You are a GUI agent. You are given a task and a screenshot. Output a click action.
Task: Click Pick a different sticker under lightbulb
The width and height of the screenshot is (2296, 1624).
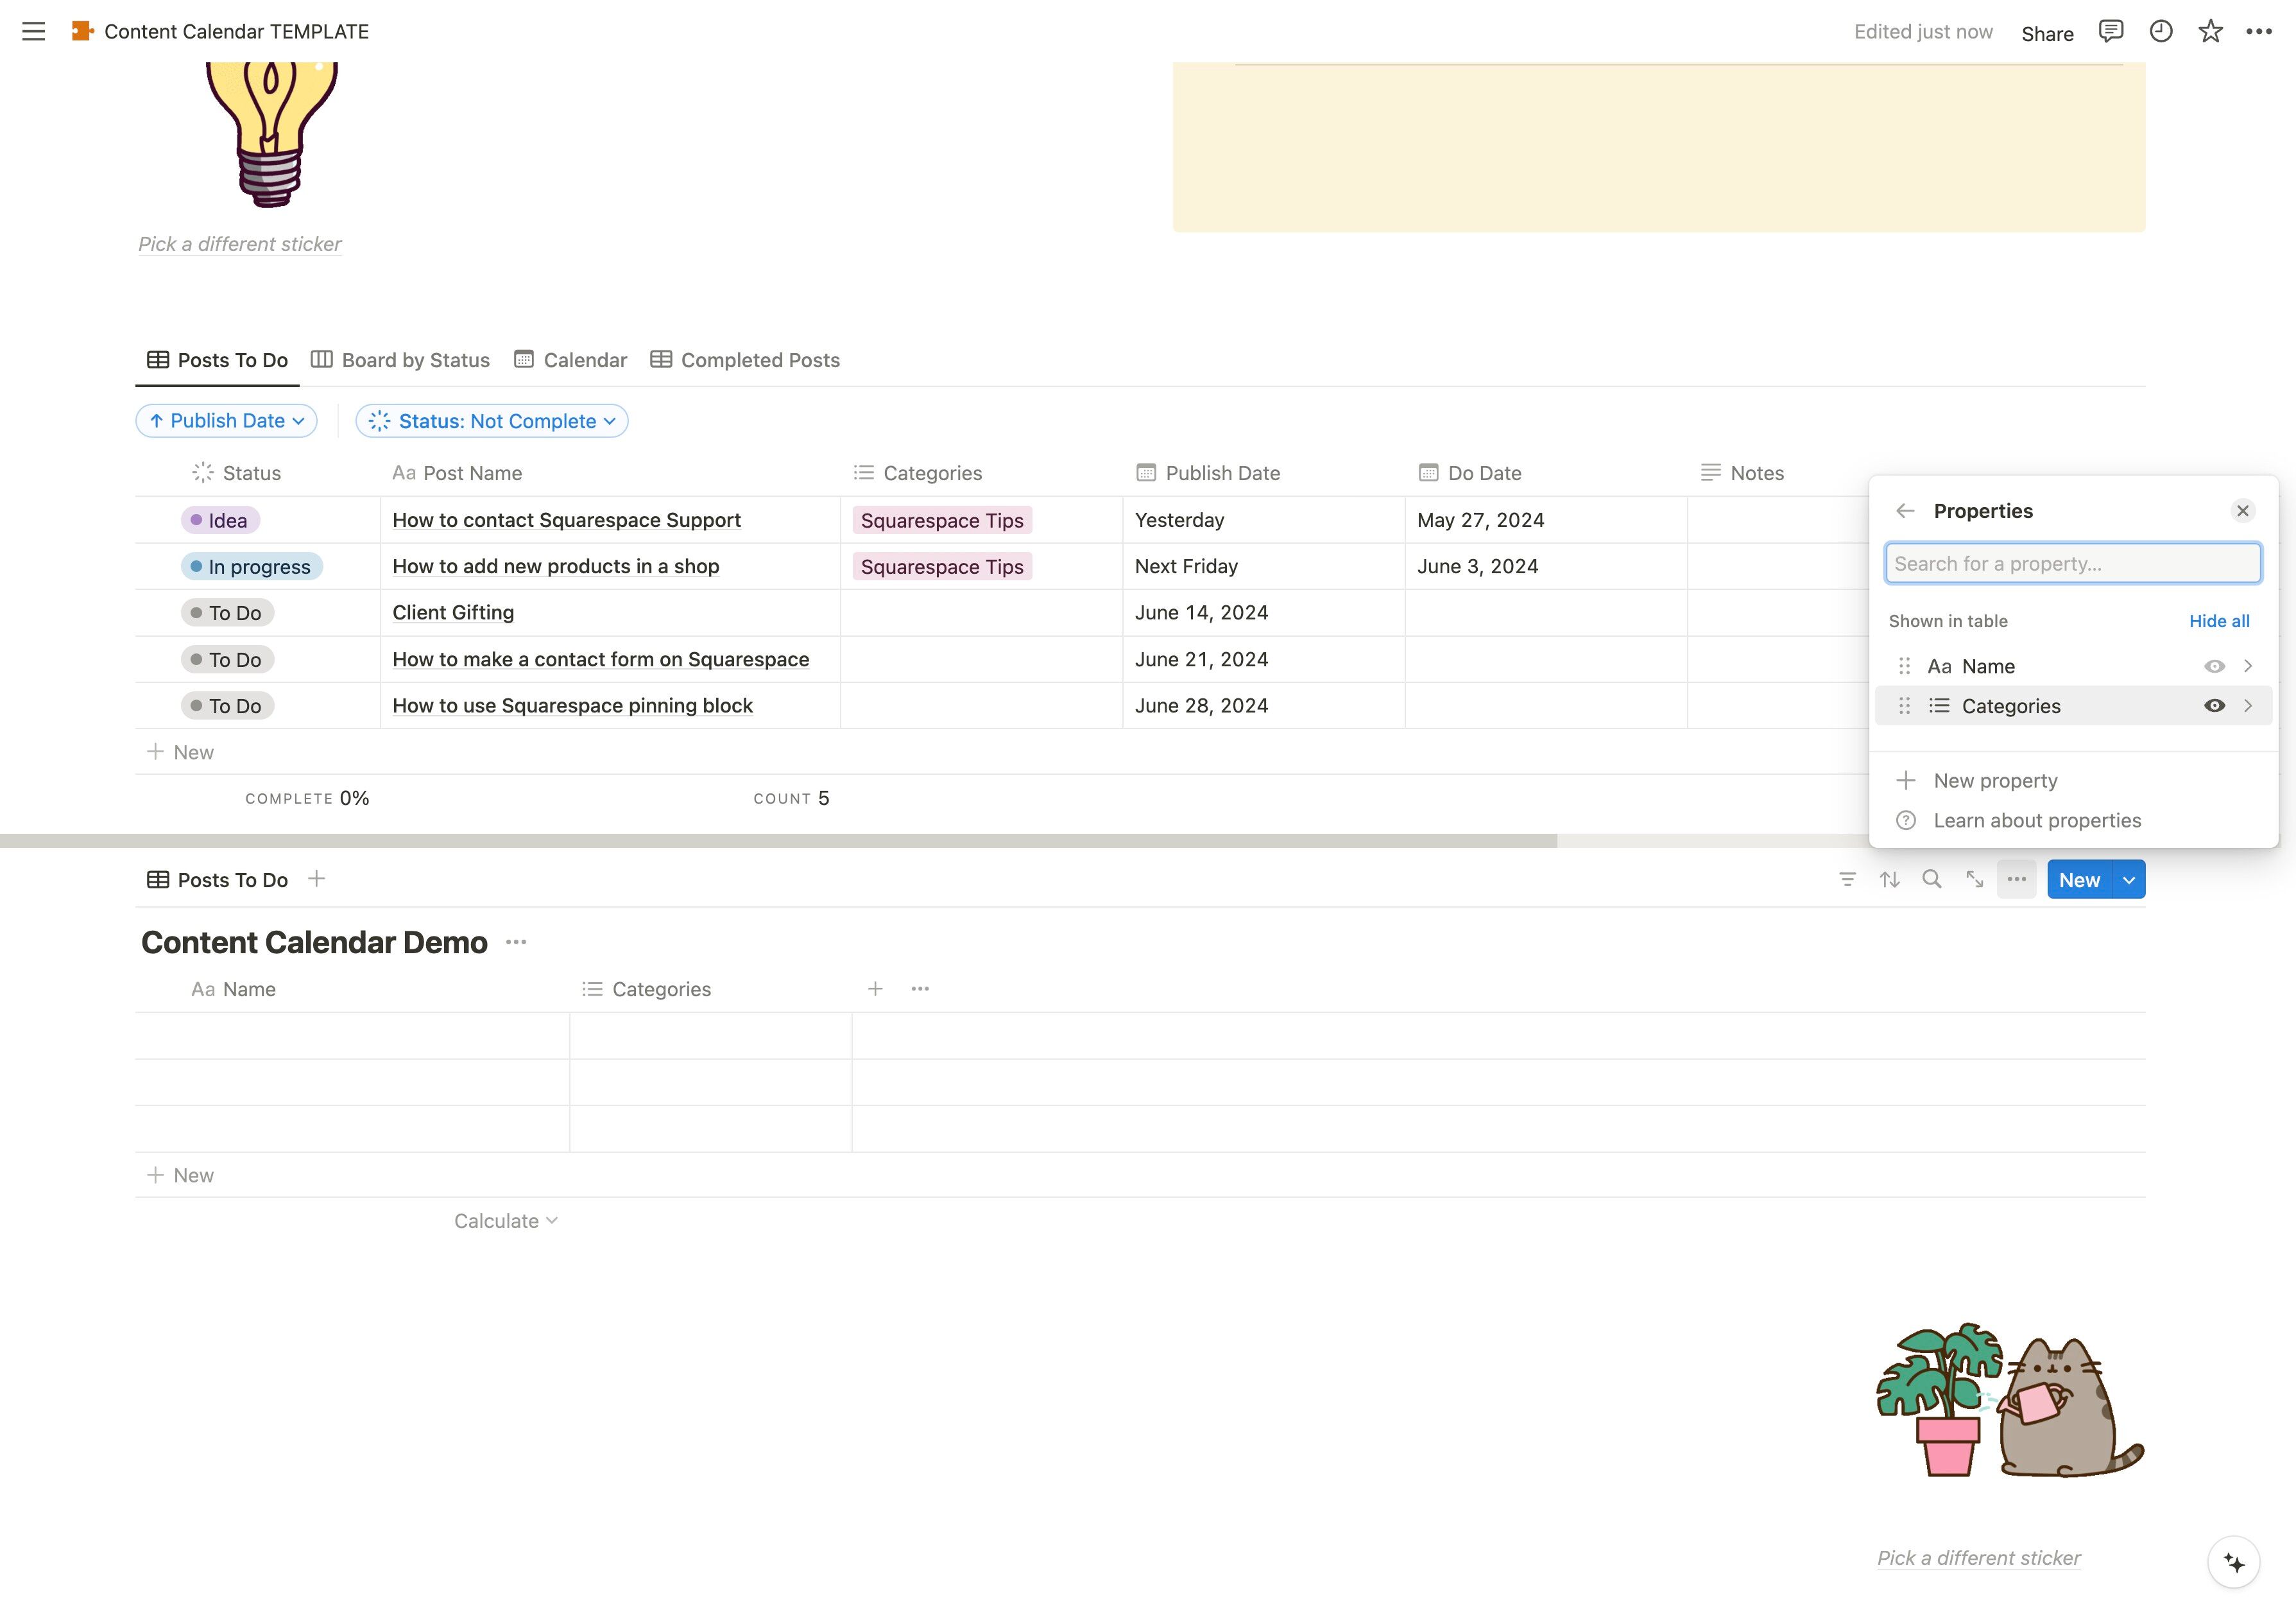coord(240,244)
